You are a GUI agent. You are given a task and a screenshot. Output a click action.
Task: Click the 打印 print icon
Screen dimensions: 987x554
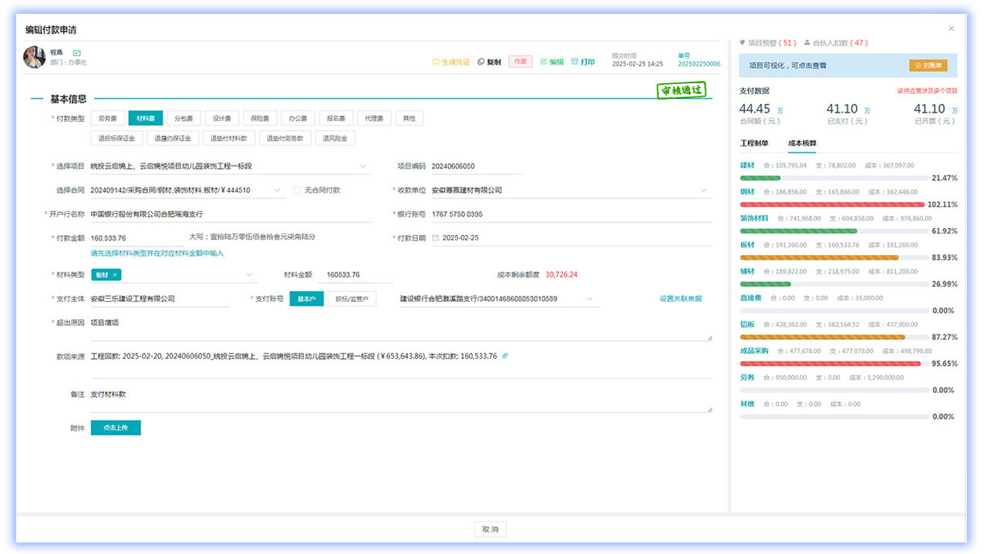574,62
